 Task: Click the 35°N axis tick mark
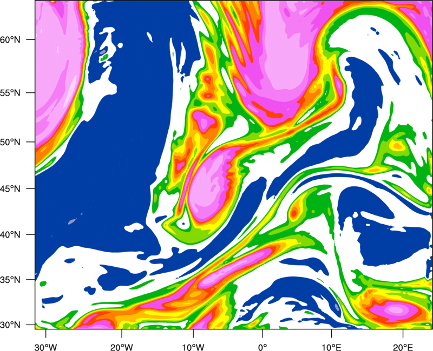(x=31, y=280)
